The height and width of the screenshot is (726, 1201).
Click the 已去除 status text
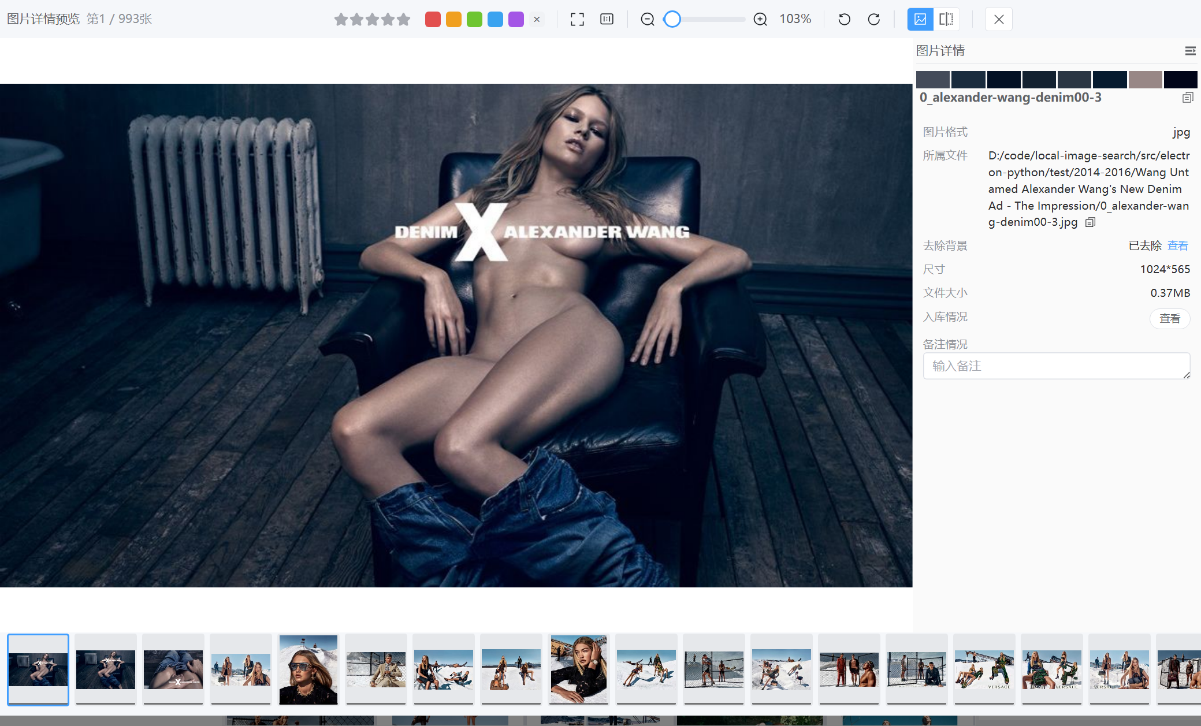(x=1144, y=245)
